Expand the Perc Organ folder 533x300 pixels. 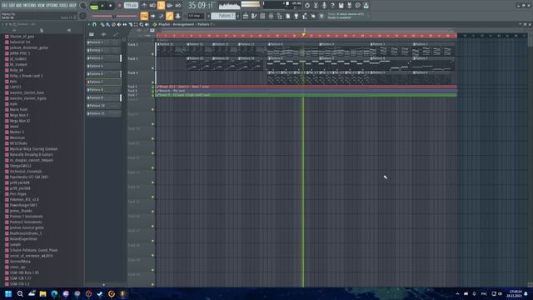(18, 194)
